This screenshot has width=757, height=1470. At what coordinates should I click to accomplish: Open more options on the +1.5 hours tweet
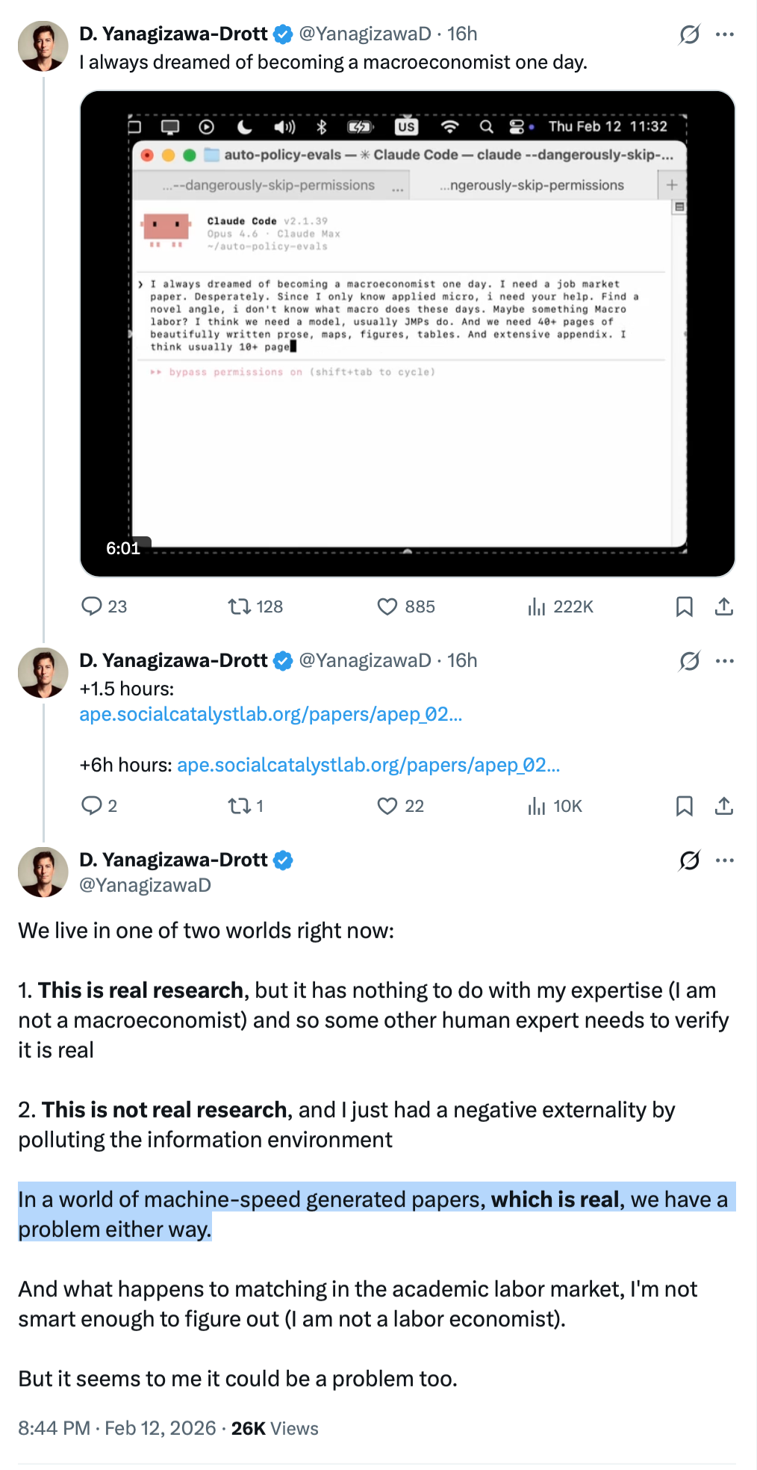[x=725, y=661]
